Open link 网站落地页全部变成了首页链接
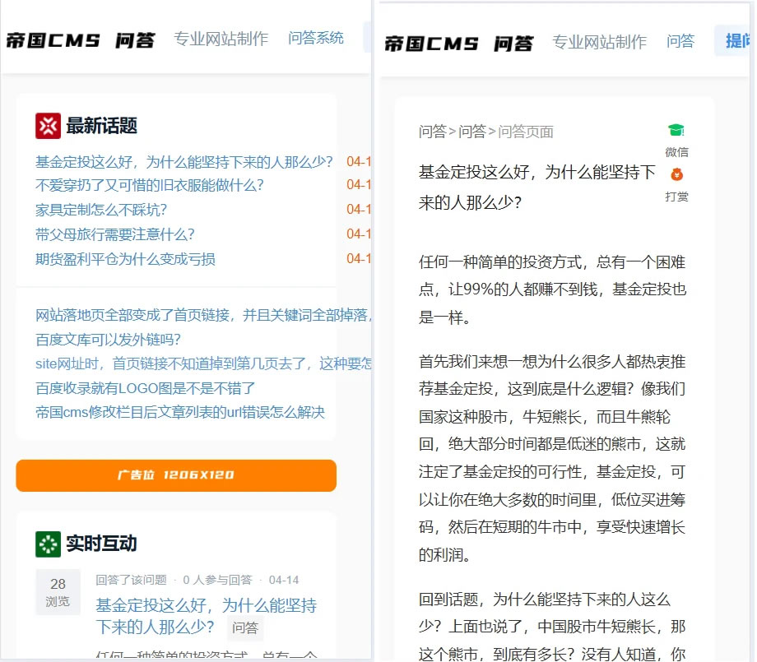 click(x=203, y=315)
